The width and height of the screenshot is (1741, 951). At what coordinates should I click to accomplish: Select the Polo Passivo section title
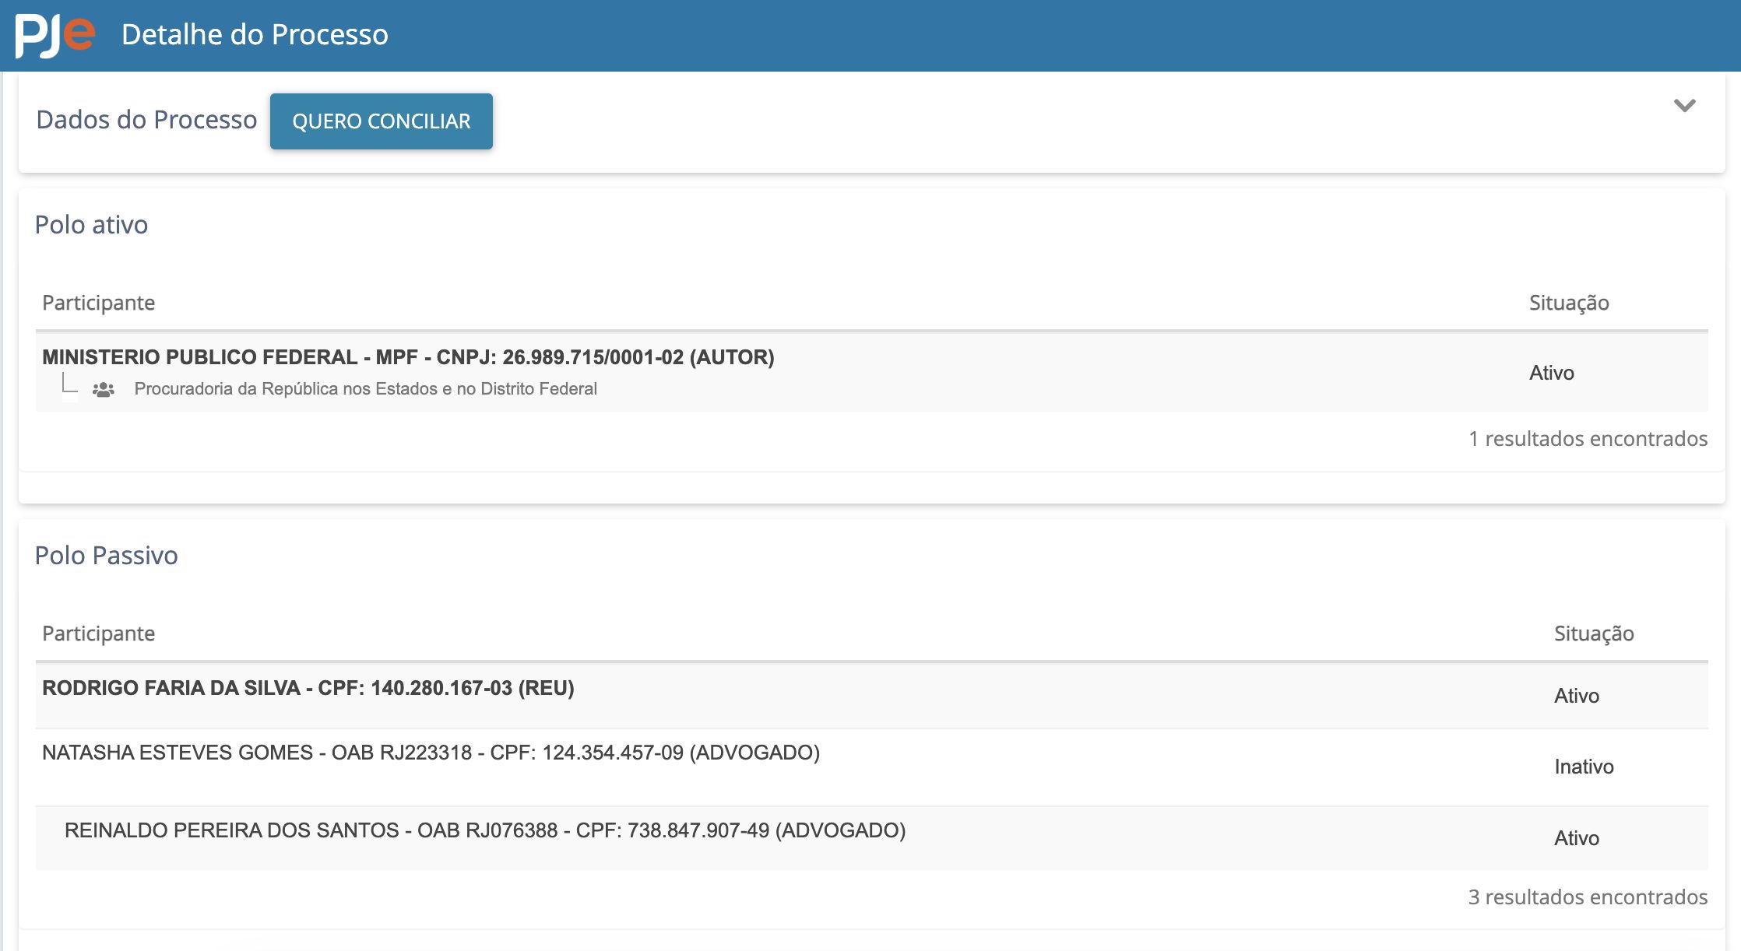[x=106, y=556]
